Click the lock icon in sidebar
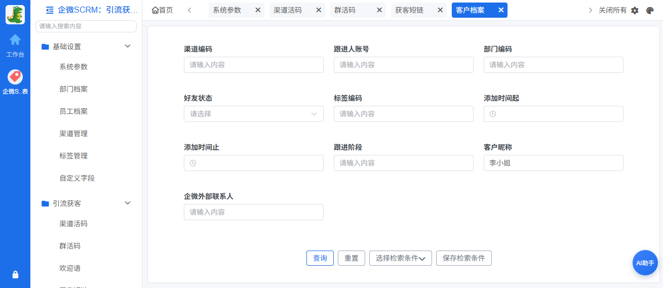Screen dimensions: 663x288 (x=15, y=274)
